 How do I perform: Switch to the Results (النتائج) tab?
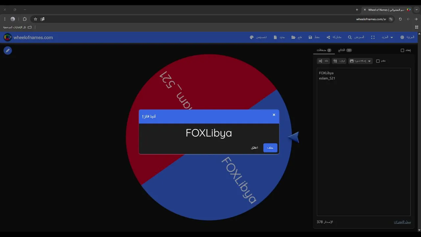point(345,50)
